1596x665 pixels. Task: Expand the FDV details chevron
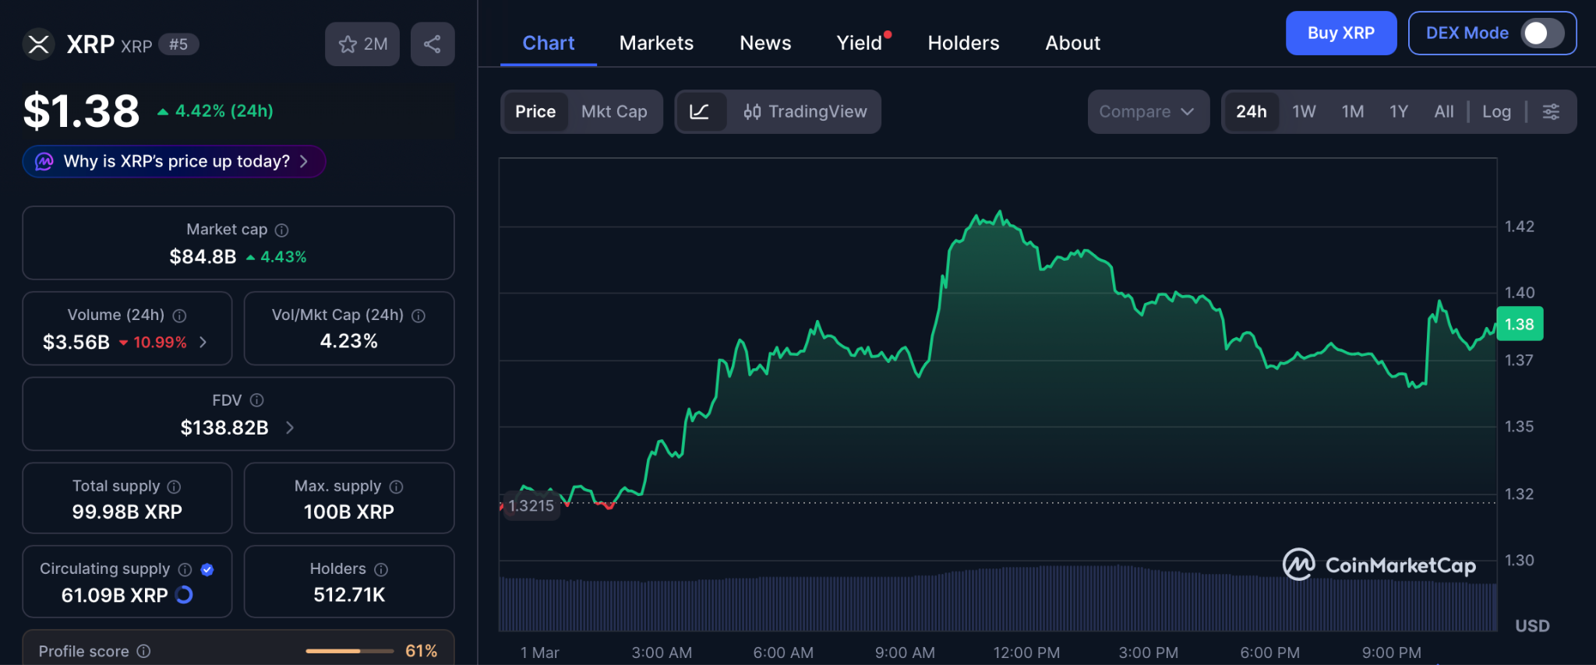290,427
